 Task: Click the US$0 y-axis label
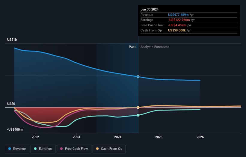point(11,104)
